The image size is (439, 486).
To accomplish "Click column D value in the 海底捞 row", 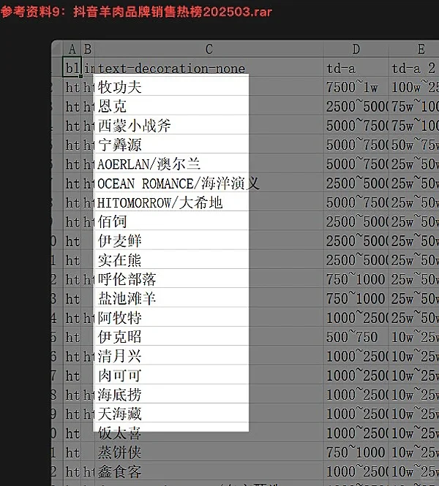I will pos(356,395).
